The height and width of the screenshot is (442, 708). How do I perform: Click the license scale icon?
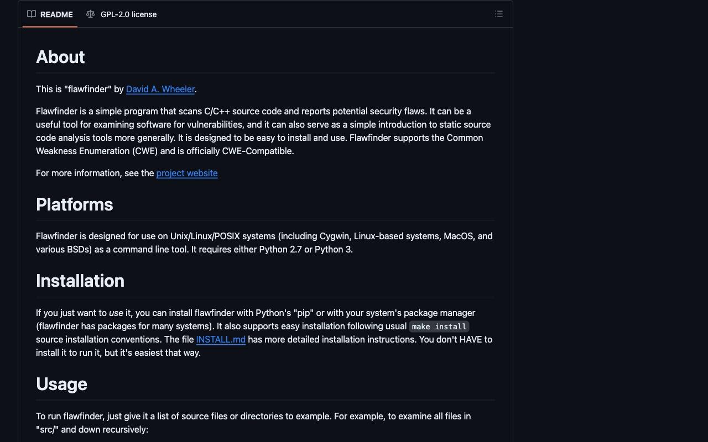tap(90, 14)
